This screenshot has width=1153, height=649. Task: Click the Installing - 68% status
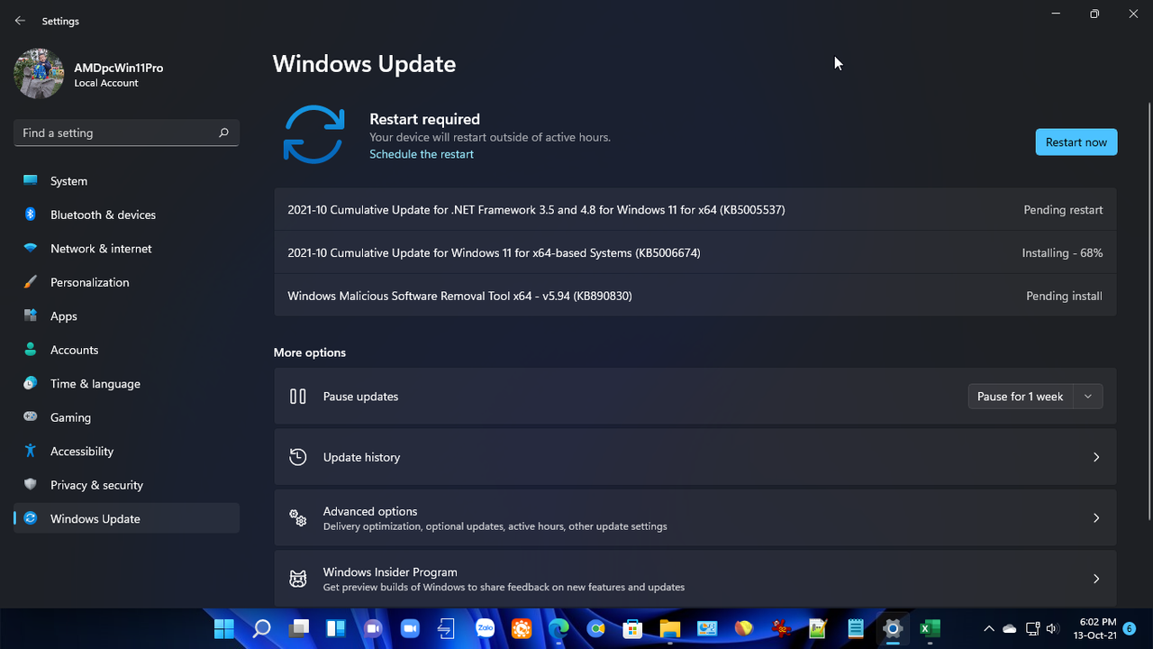(x=1062, y=253)
